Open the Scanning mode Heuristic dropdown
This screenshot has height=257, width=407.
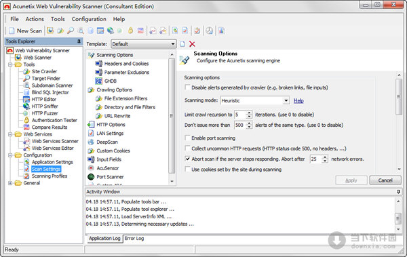(255, 100)
